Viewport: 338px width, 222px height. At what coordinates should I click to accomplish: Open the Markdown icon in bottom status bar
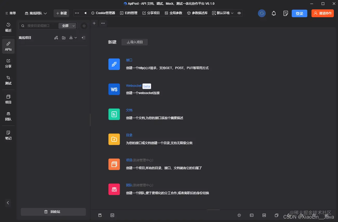point(112,215)
